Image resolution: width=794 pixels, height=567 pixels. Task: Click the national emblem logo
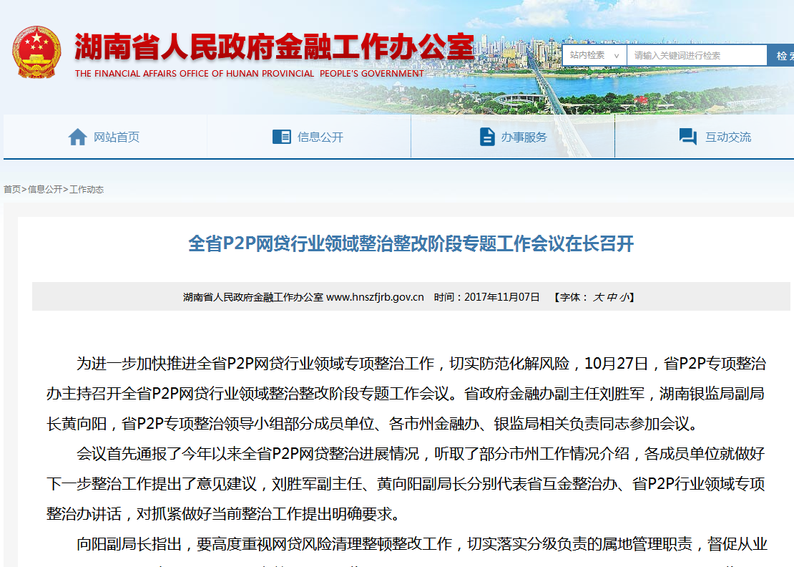(38, 54)
